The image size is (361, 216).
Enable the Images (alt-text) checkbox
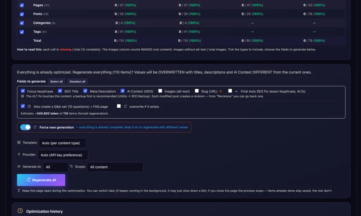point(160,91)
